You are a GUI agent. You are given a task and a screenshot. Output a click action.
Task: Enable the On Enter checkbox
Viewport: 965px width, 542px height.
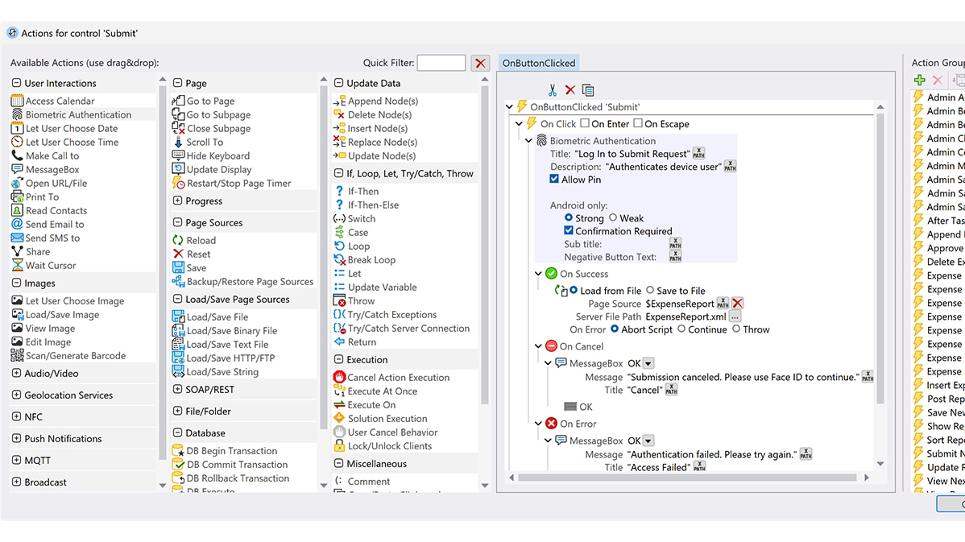[x=585, y=124]
